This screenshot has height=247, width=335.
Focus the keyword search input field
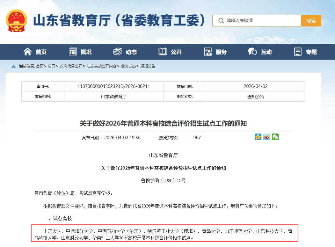pos(257,20)
